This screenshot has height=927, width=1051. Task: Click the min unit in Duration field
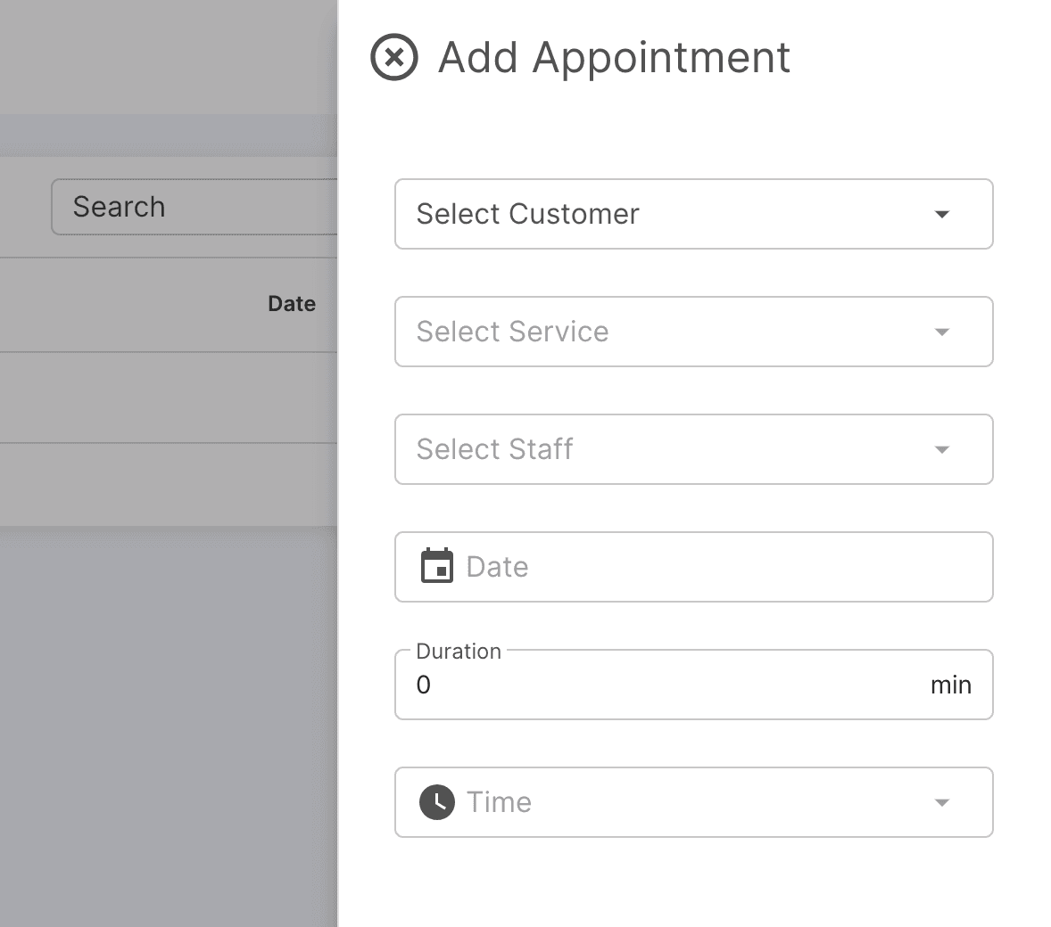pos(950,685)
